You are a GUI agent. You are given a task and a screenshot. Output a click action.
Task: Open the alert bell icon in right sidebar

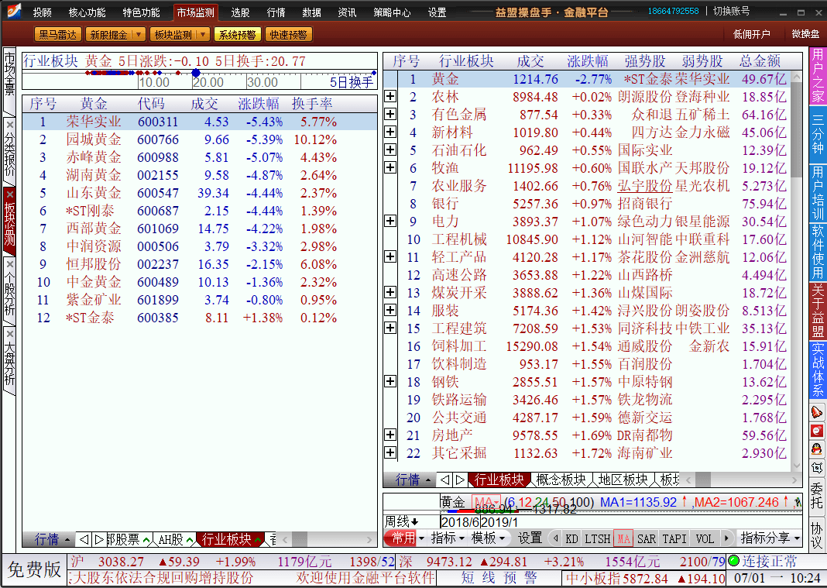816,412
